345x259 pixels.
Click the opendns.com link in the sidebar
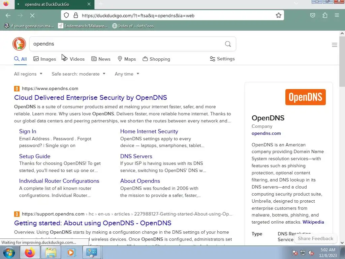(266, 134)
